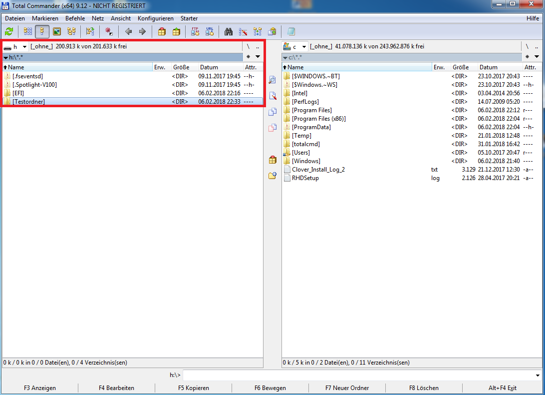Open the URL new FTP connection icon
Image resolution: width=545 pixels, height=395 pixels.
tap(210, 31)
